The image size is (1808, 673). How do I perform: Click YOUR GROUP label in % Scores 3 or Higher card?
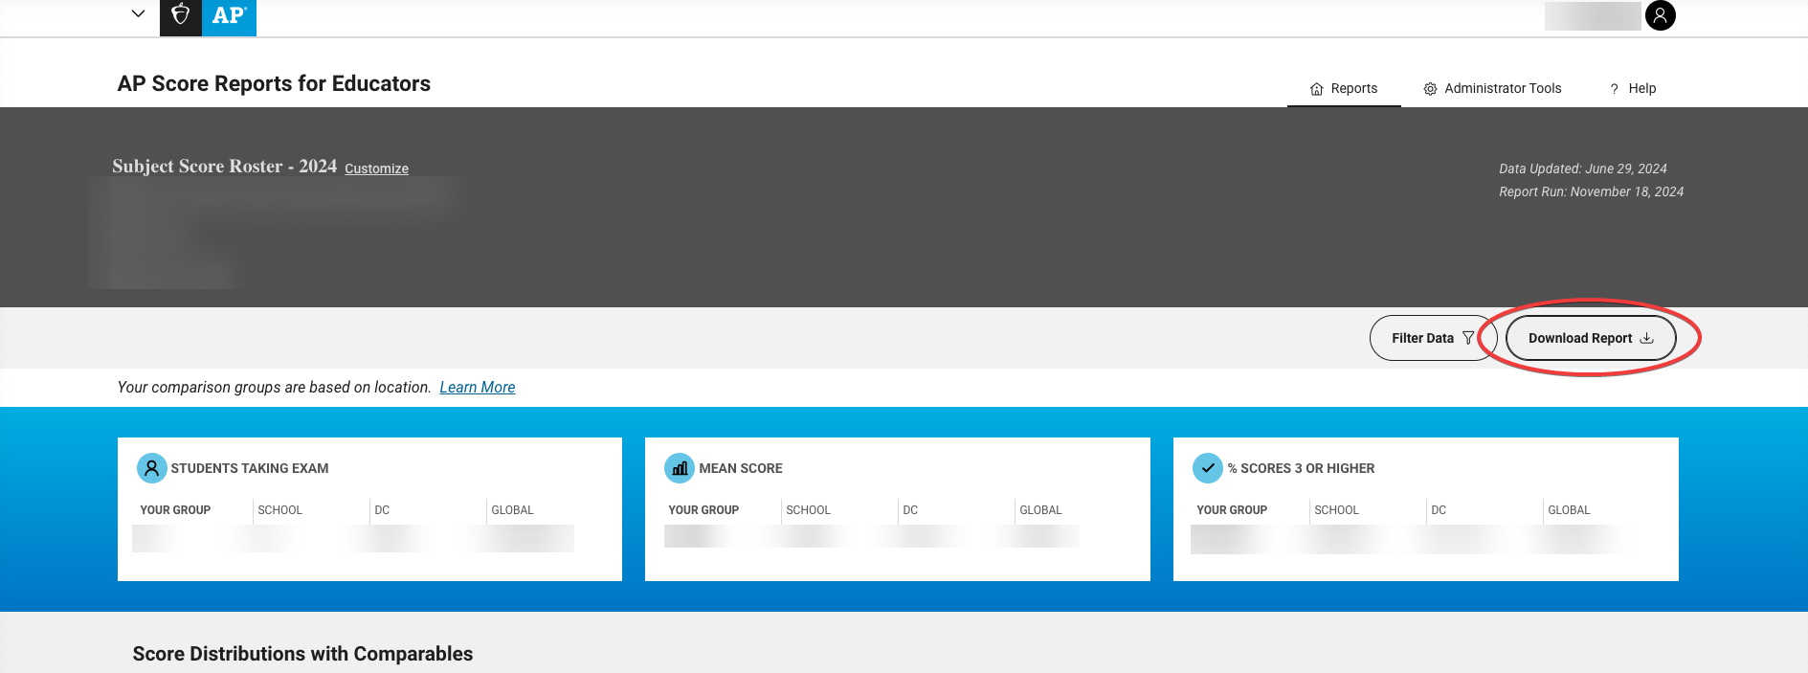click(1232, 510)
